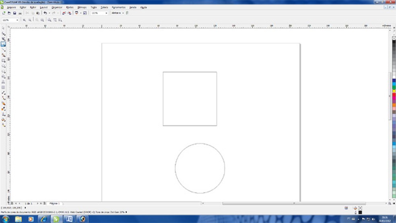Select the Crop tool in the toolbox

3,39
